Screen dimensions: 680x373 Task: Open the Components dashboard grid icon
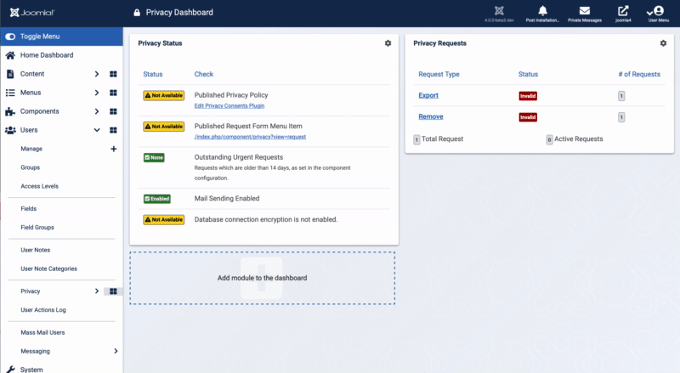pyautogui.click(x=113, y=111)
